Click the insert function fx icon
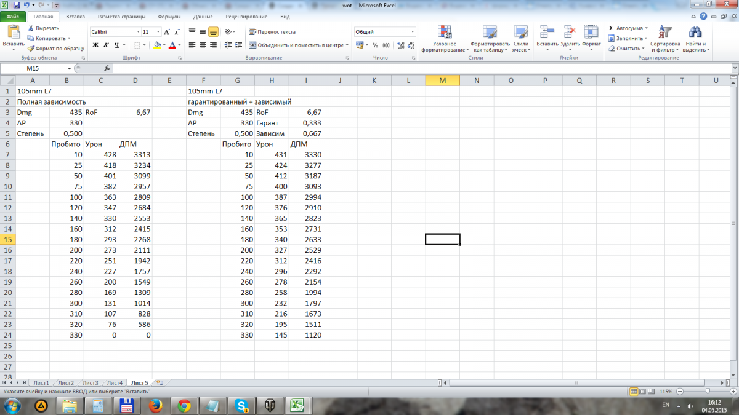Screen dimensions: 739x415 pos(107,68)
